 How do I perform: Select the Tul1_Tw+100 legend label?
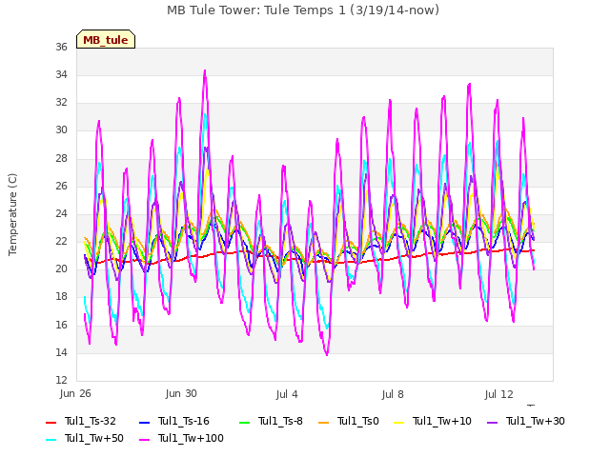point(191,438)
